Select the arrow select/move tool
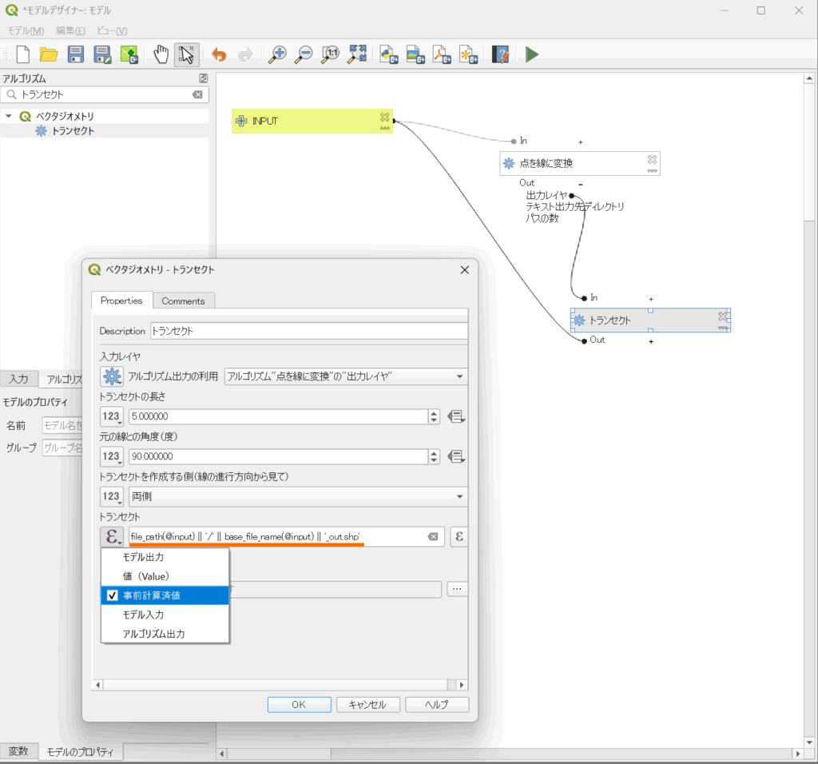 pyautogui.click(x=186, y=54)
